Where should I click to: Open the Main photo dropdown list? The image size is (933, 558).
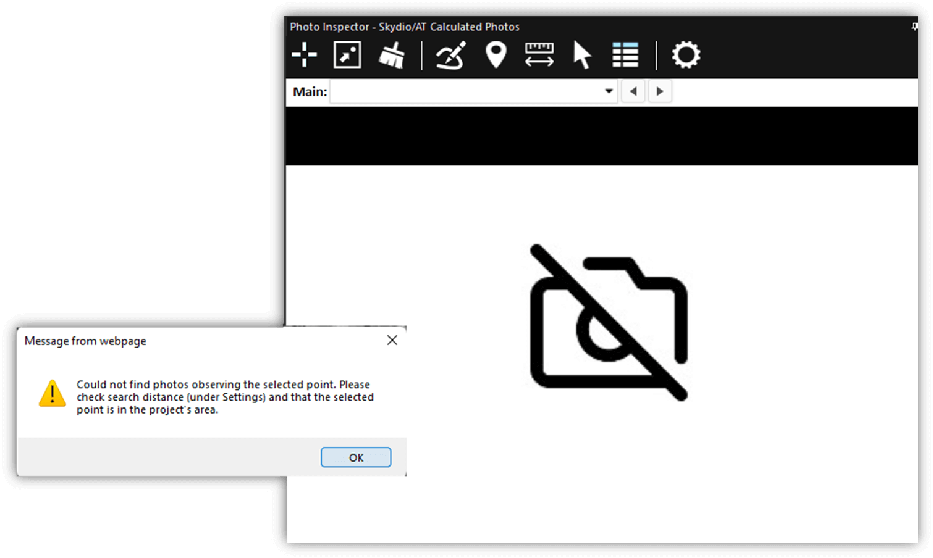click(x=608, y=91)
